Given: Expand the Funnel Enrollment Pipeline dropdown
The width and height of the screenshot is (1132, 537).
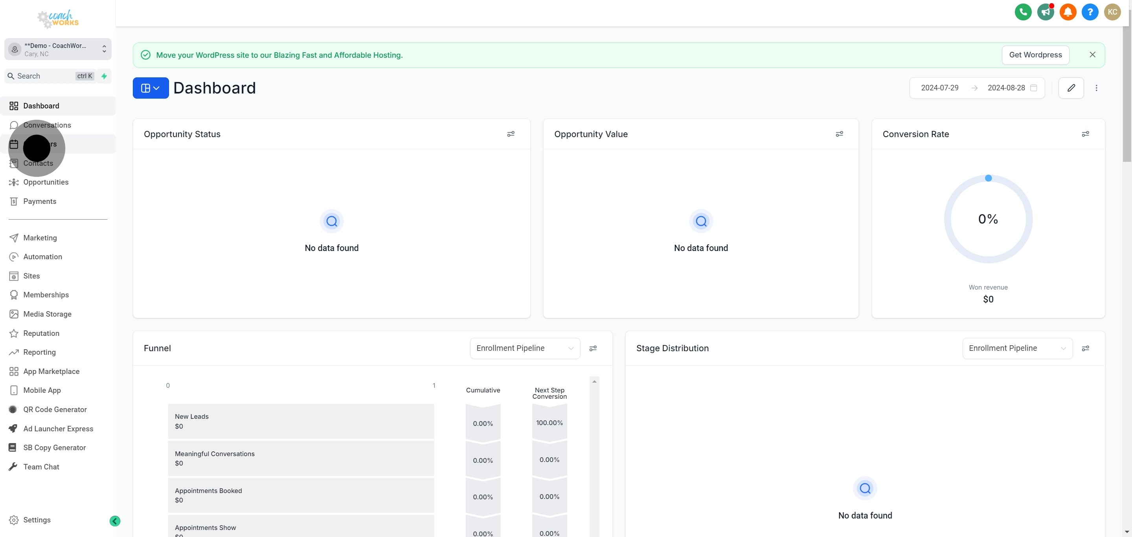Looking at the screenshot, I should (525, 348).
